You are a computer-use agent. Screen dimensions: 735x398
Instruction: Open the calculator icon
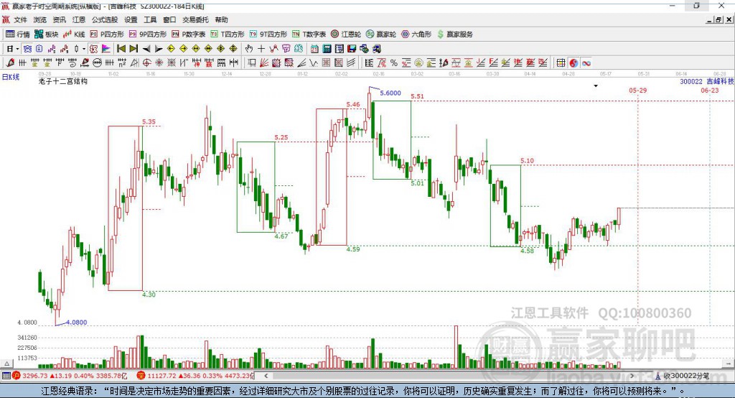tap(327, 48)
